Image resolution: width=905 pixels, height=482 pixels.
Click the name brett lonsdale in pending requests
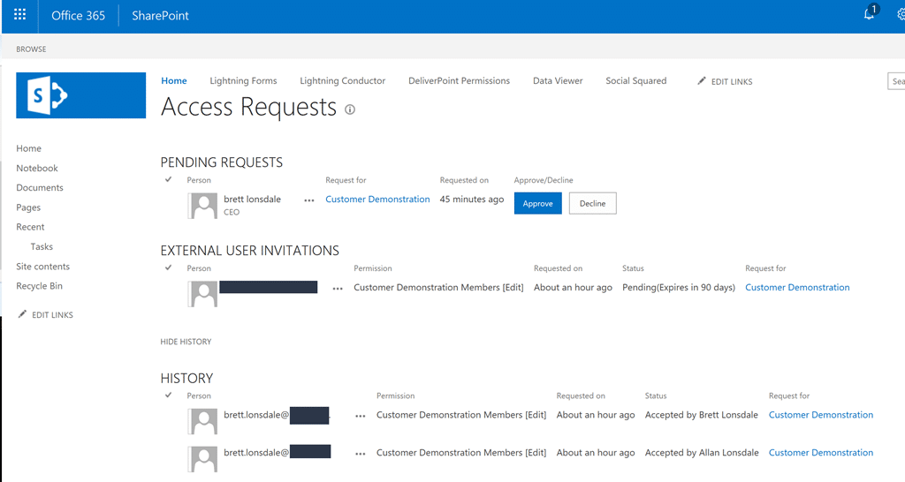252,199
